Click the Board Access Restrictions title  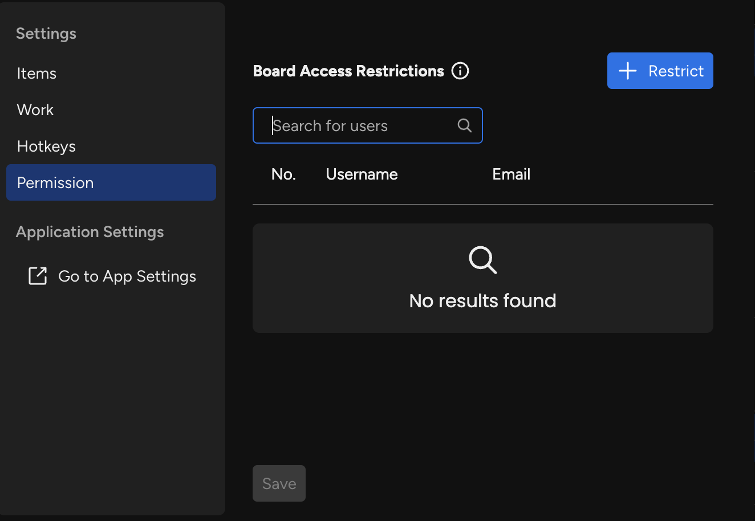click(348, 71)
